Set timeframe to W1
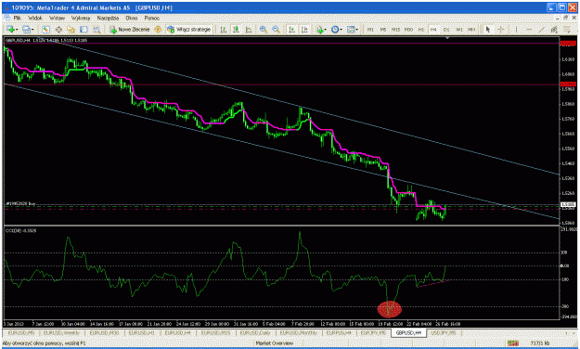The width and height of the screenshot is (580, 349). [x=458, y=30]
